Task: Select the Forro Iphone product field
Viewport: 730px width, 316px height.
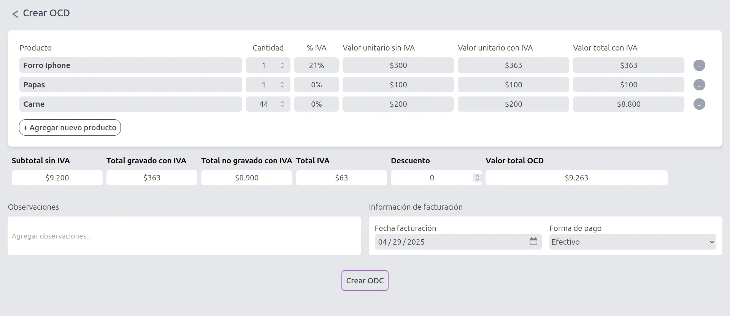Action: point(131,65)
